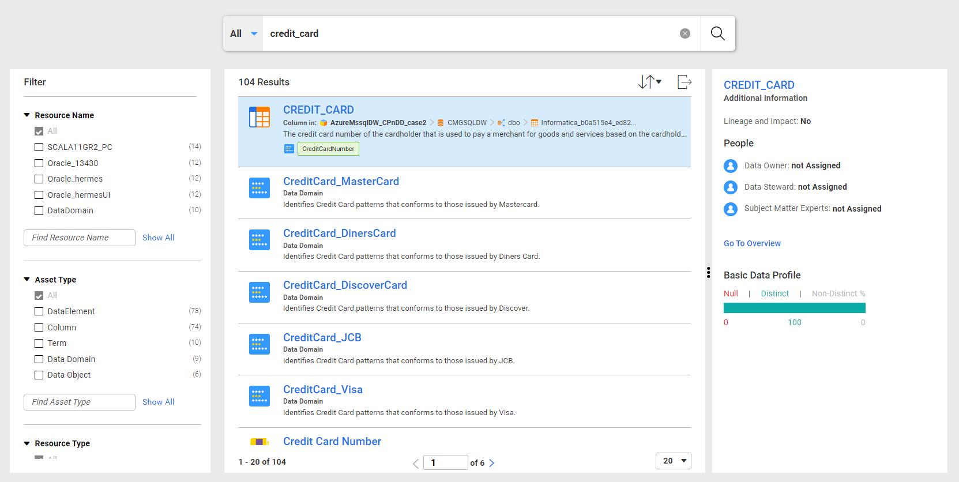The height and width of the screenshot is (482, 959).
Task: Click the CREDIT_CARD column table icon
Action: pos(260,117)
